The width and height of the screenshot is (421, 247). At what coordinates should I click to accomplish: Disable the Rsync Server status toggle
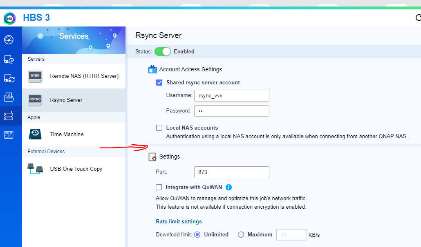(x=162, y=52)
